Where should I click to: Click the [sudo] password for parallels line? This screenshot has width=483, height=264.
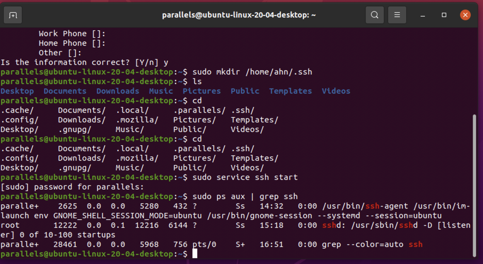coord(72,187)
